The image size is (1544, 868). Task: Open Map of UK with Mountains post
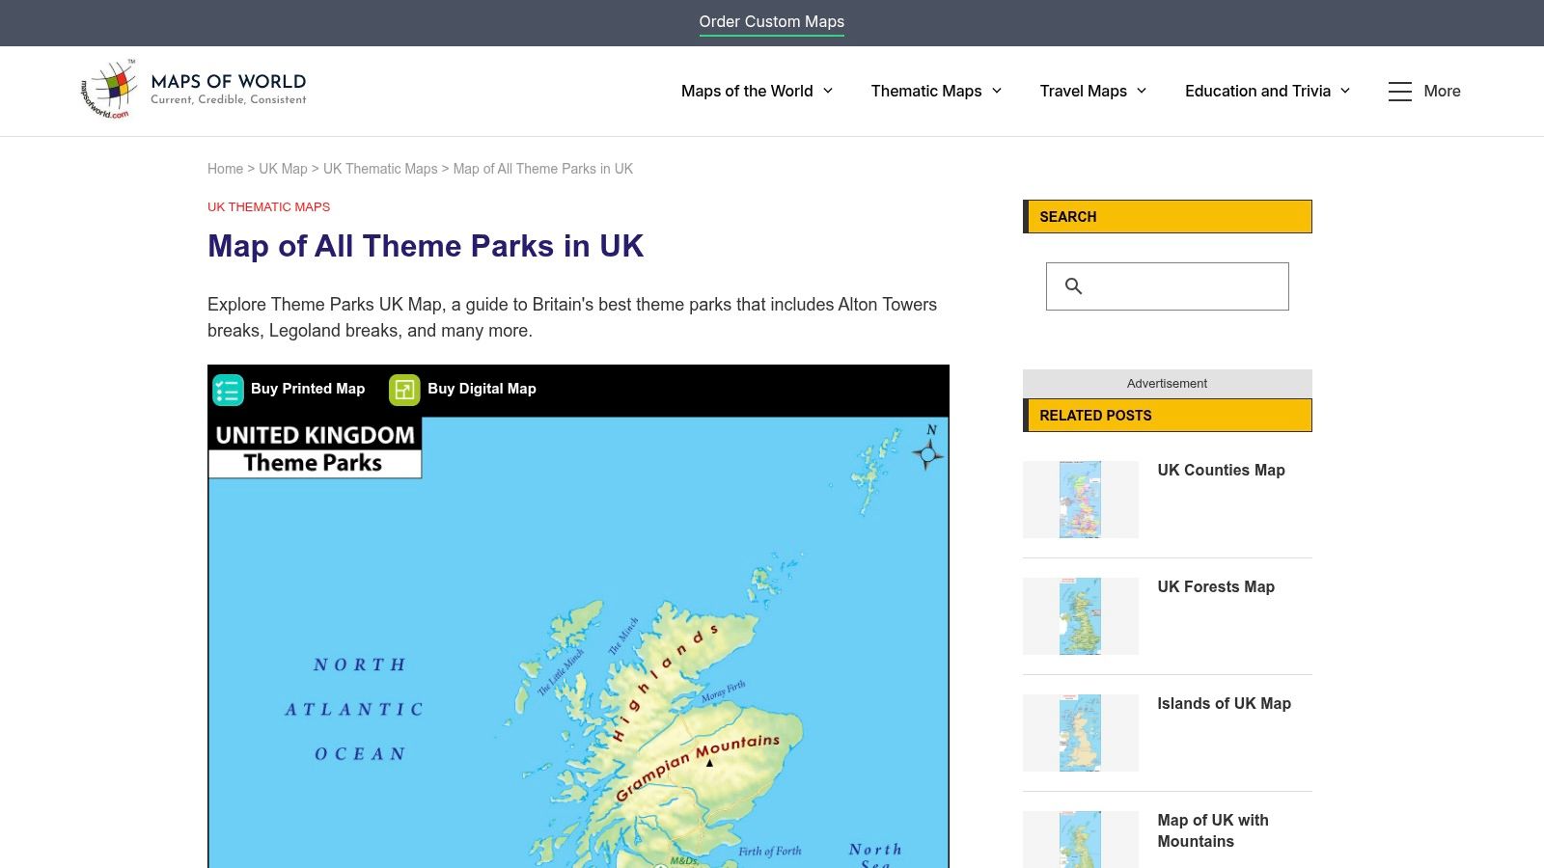pos(1212,830)
